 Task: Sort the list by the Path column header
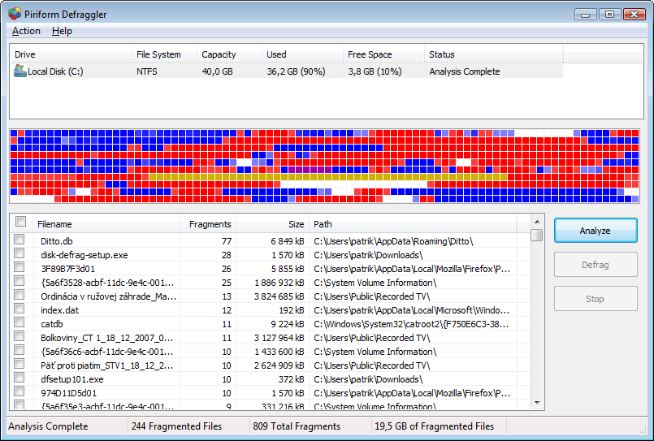tap(413, 224)
